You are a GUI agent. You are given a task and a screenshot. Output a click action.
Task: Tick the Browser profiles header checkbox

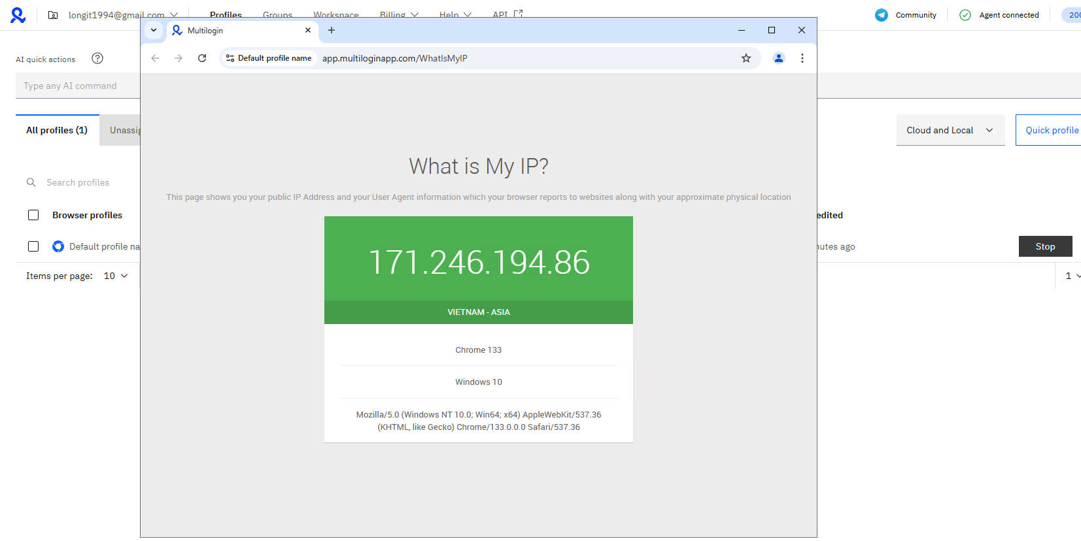[33, 215]
